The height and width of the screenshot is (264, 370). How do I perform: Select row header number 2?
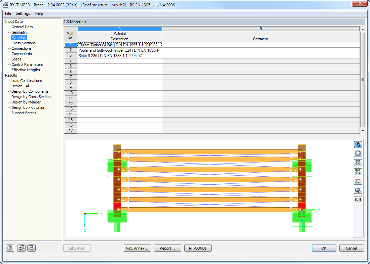pos(71,50)
